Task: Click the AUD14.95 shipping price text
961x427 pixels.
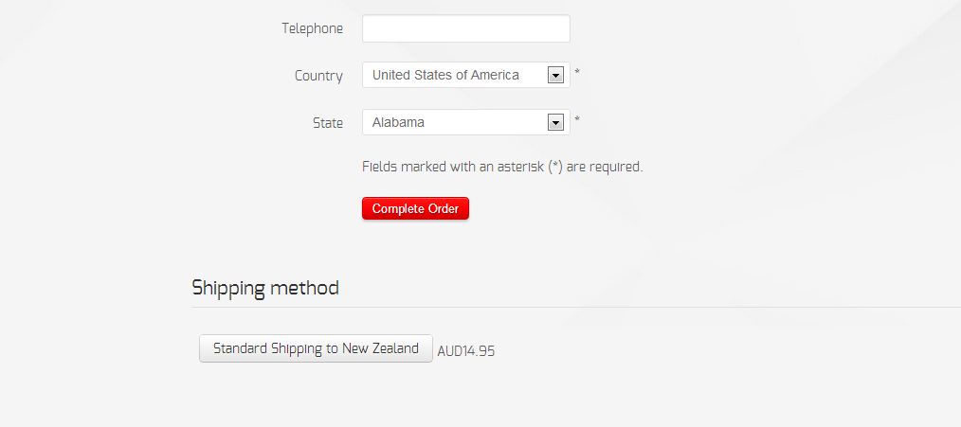Action: (x=466, y=351)
